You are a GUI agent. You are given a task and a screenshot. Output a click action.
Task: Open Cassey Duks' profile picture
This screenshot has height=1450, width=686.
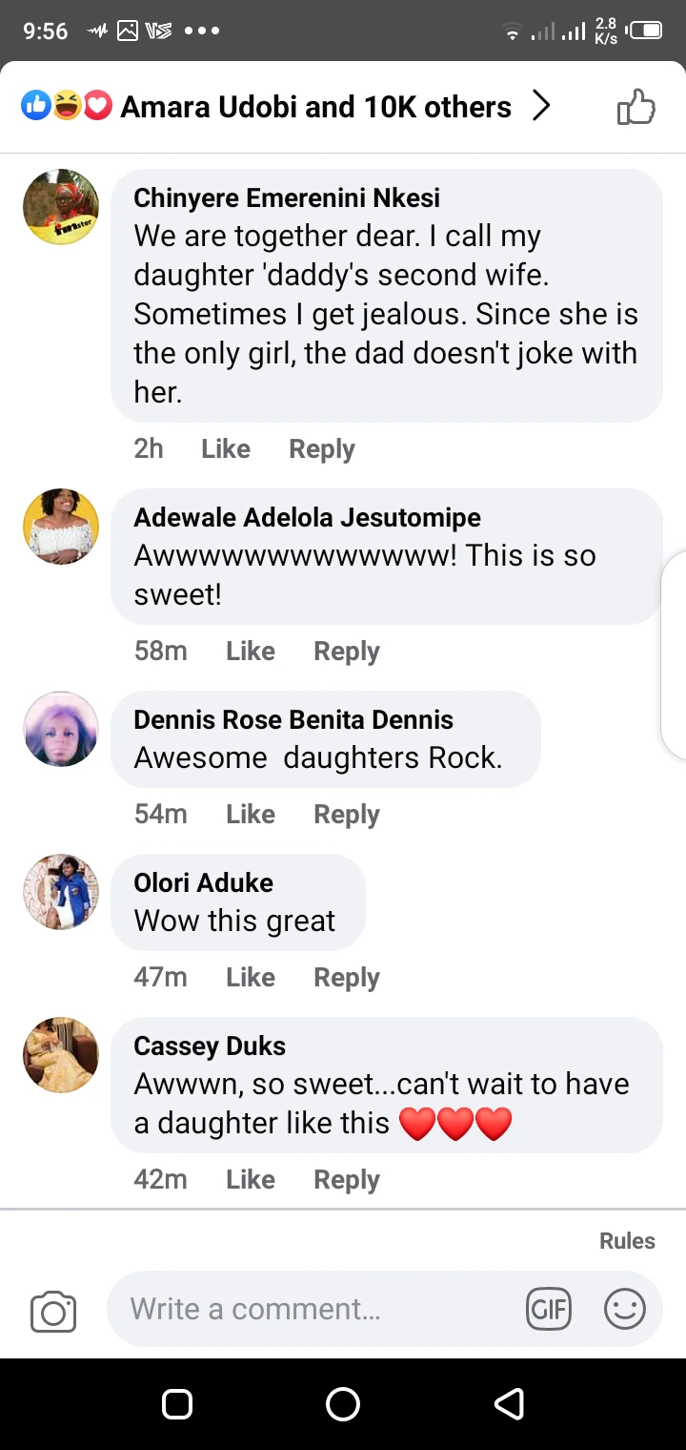(61, 1055)
